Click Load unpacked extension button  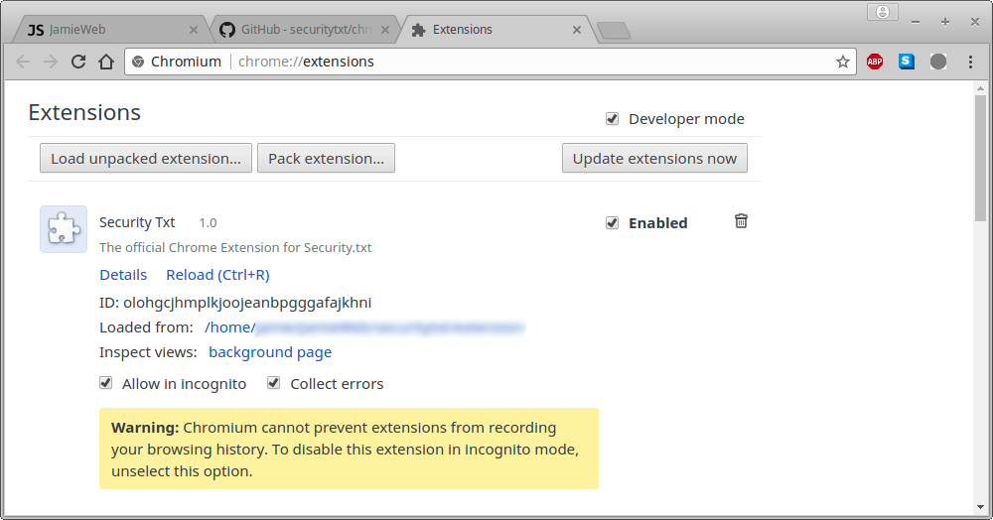[x=146, y=158]
